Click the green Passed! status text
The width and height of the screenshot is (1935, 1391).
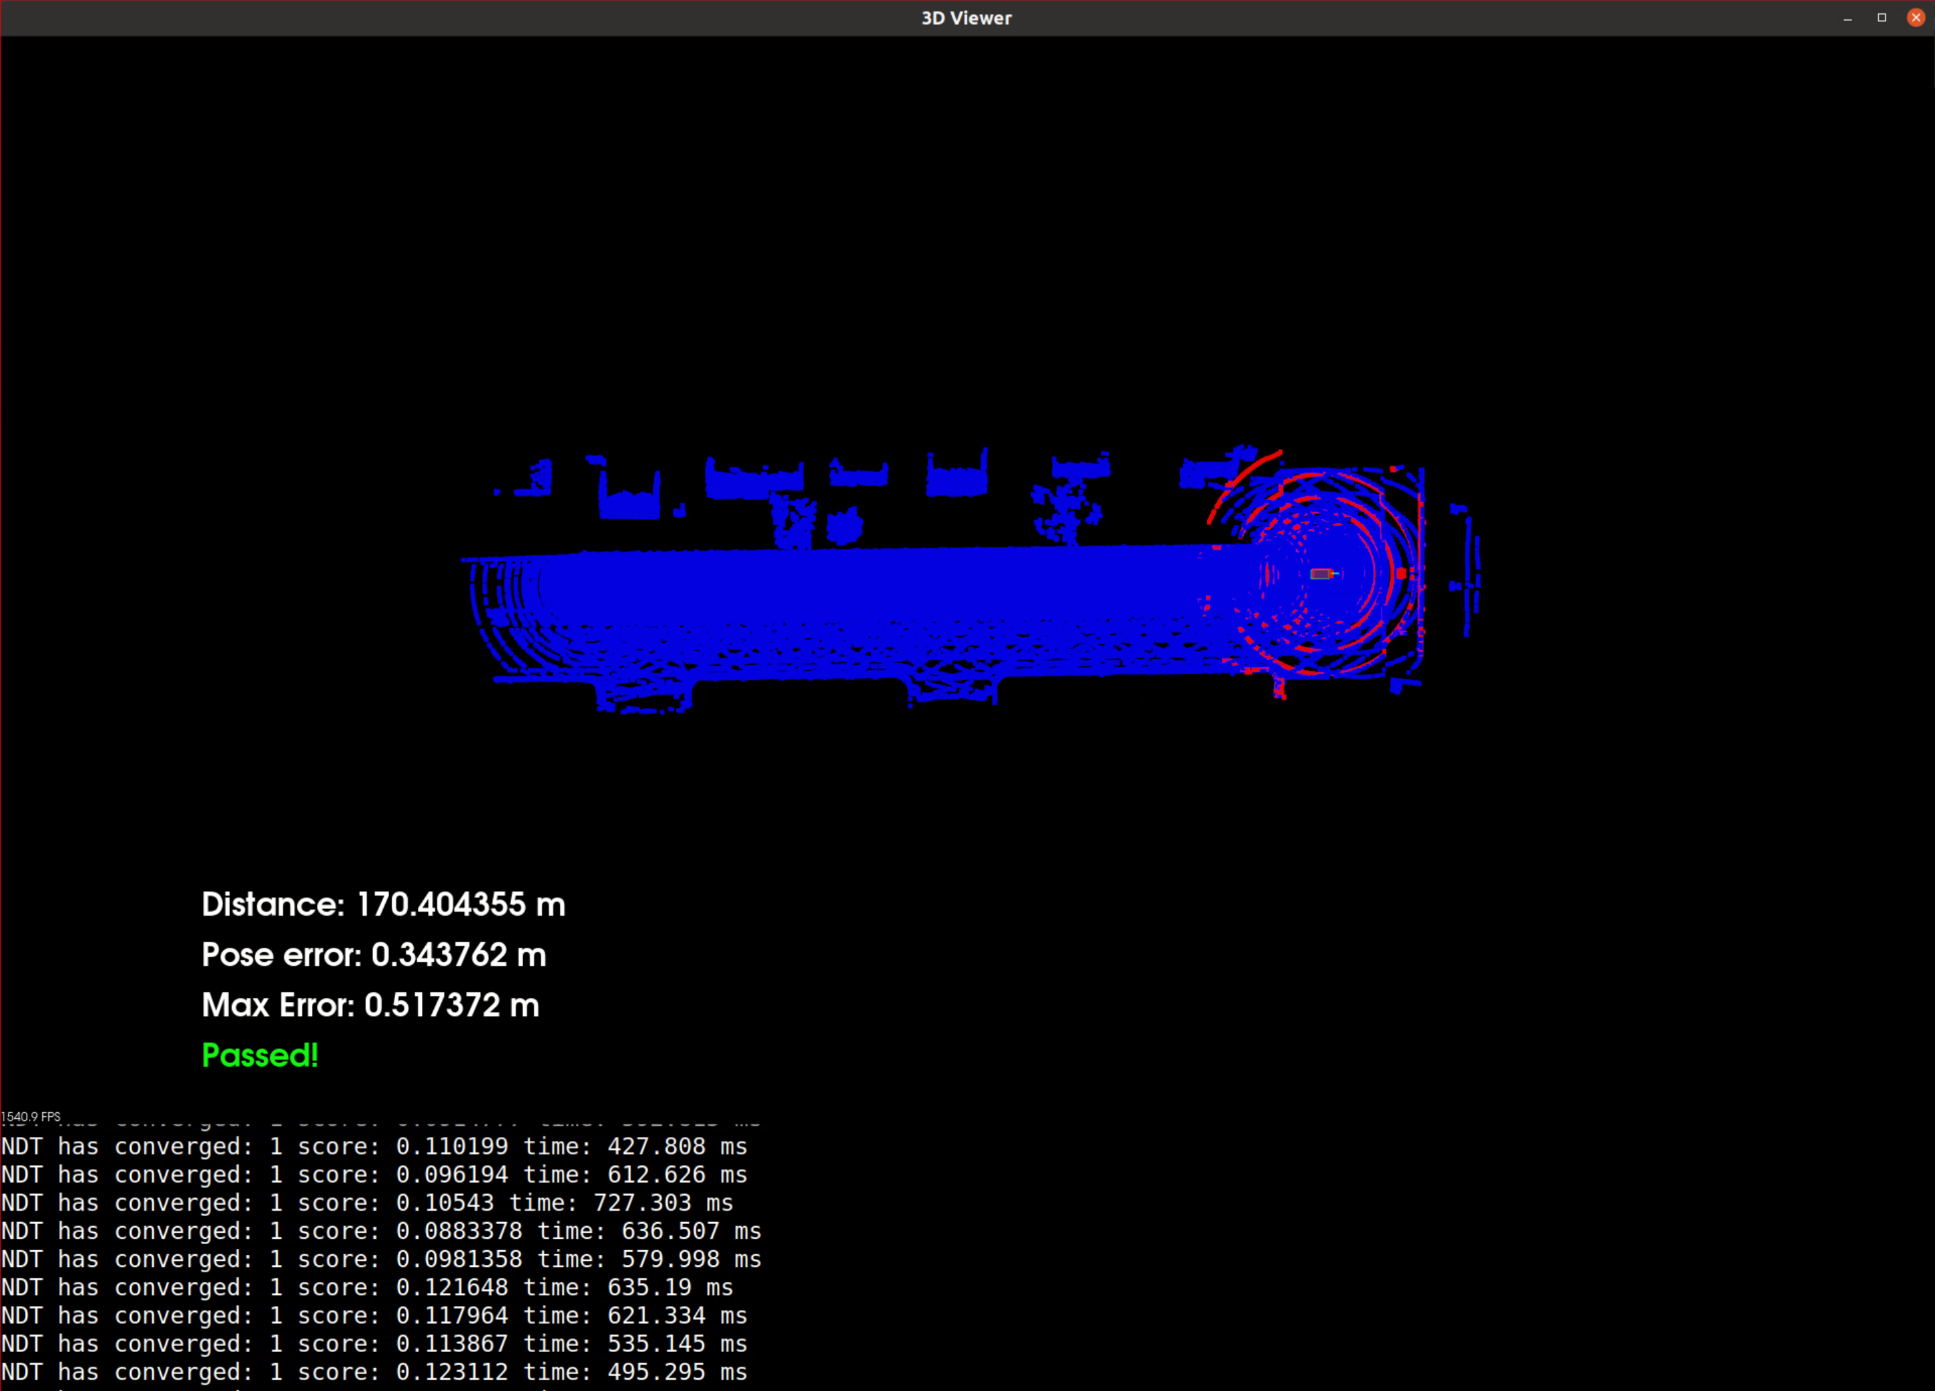pyautogui.click(x=260, y=1055)
